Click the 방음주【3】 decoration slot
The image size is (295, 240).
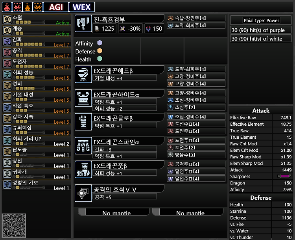click(x=196, y=155)
